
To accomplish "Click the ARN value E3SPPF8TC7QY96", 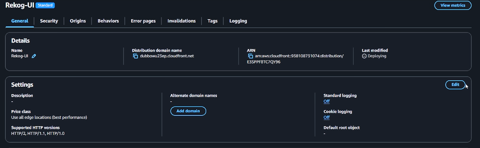I will pyautogui.click(x=264, y=62).
